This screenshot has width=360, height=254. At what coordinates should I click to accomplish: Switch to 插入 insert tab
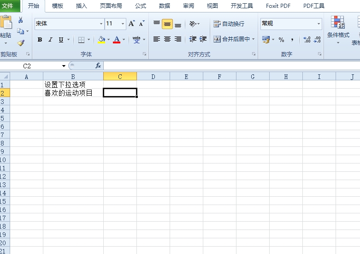(x=82, y=6)
